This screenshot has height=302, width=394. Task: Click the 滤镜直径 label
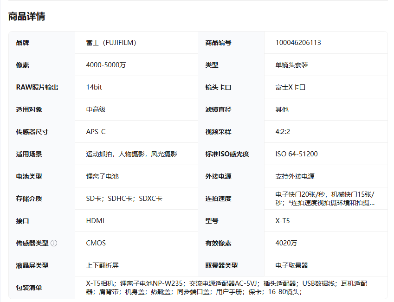(219, 109)
